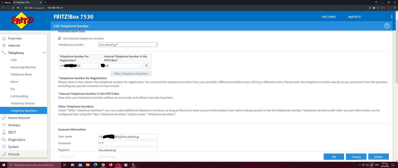
Task: Collapse the Telephony section chevron
Action: [x=44, y=53]
